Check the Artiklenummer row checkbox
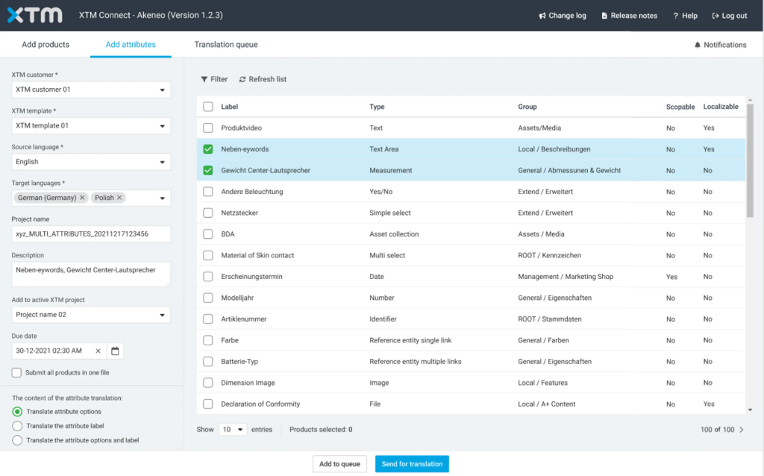 point(208,319)
